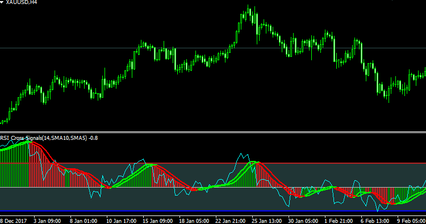Image resolution: width=426 pixels, height=224 pixels.
Task: Click the 10 Jan 17:00 time label
Action: click(x=121, y=221)
